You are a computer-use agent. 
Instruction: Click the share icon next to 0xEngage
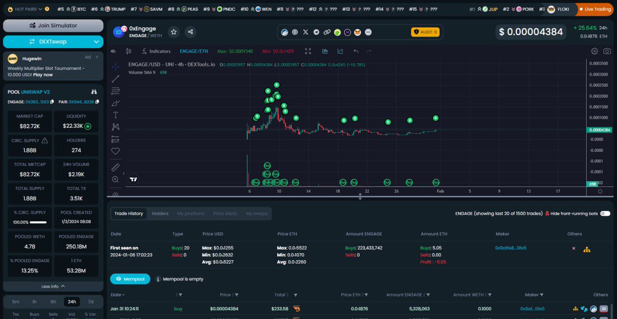coord(191,32)
